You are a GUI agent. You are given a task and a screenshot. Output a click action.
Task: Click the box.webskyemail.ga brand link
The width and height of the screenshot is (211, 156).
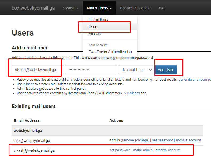tap(33, 8)
